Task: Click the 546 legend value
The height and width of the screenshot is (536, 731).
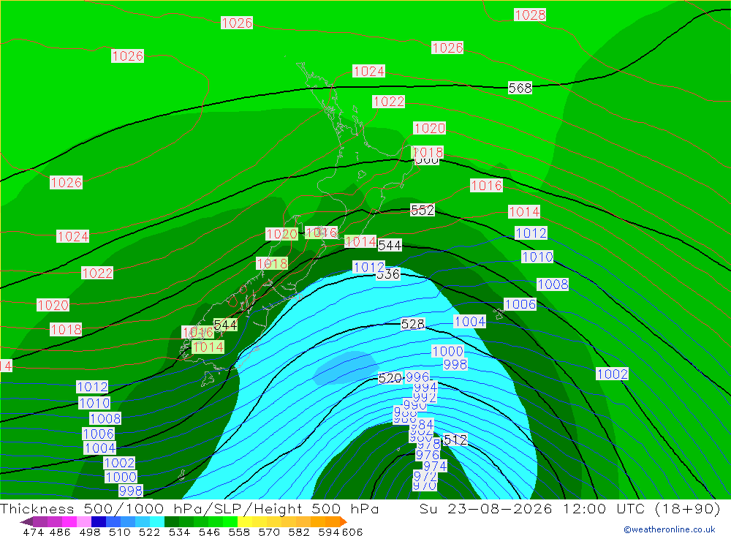Action: click(x=209, y=532)
